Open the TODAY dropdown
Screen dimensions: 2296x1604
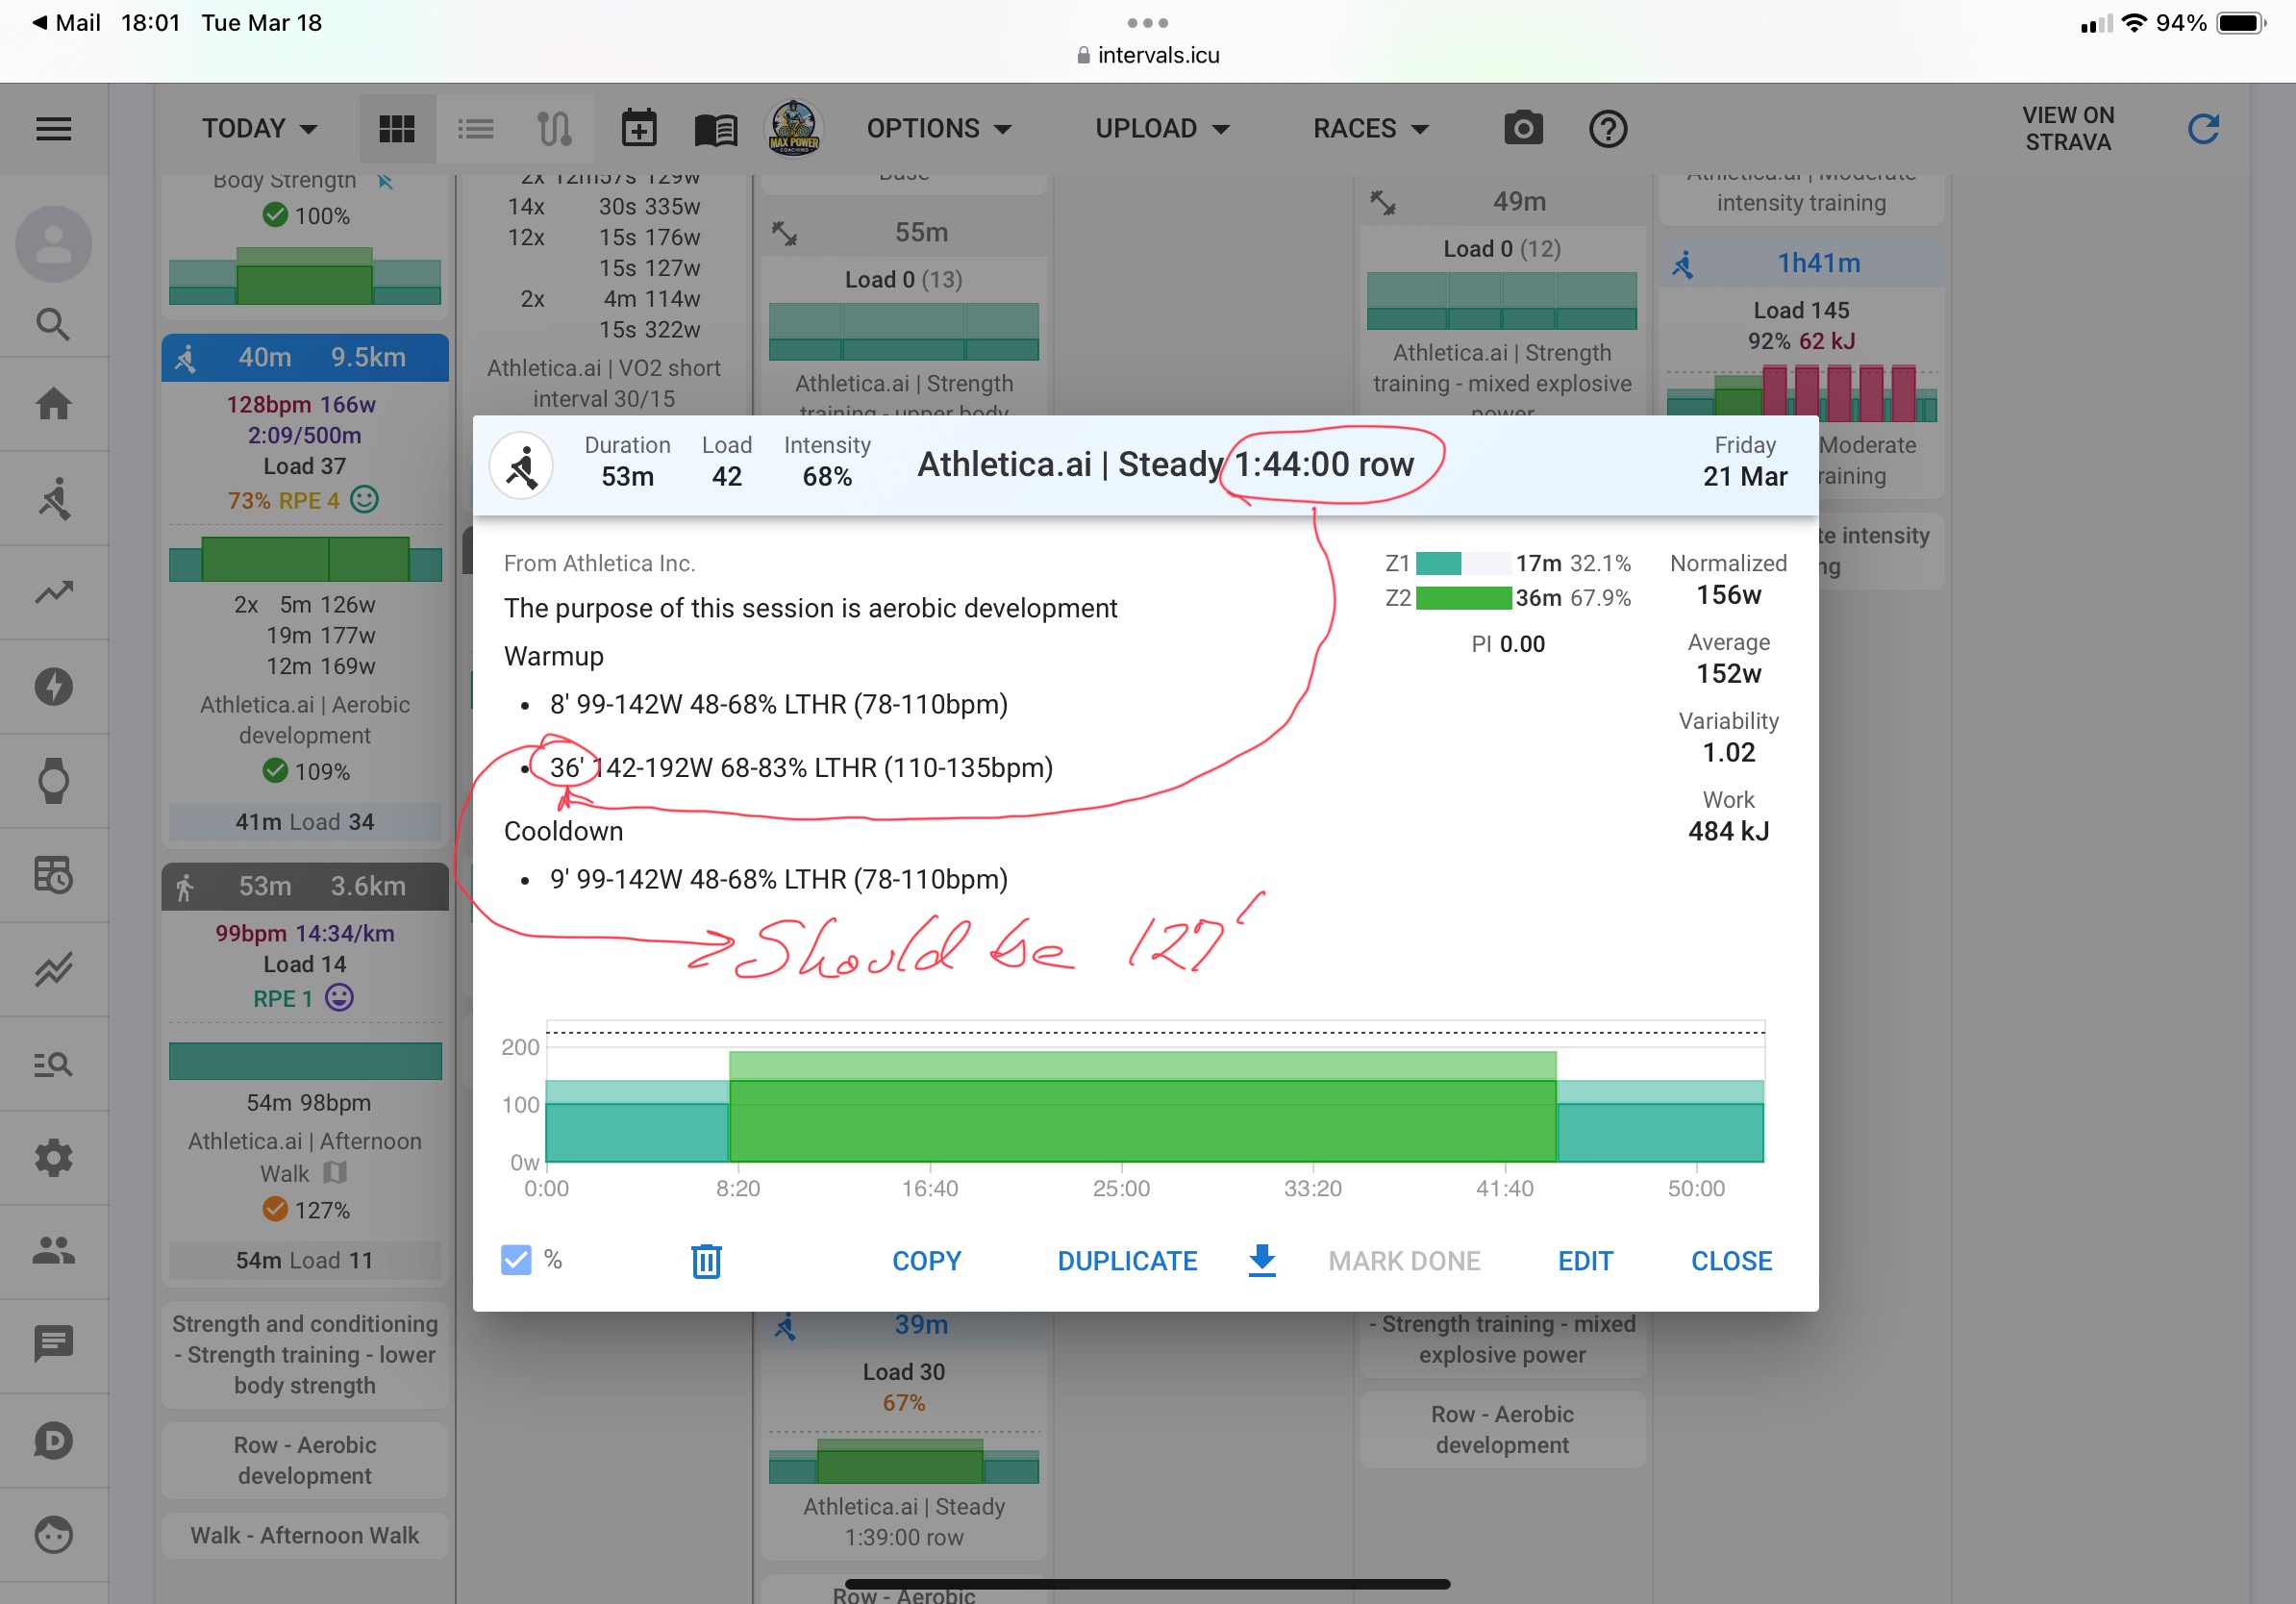pos(260,129)
